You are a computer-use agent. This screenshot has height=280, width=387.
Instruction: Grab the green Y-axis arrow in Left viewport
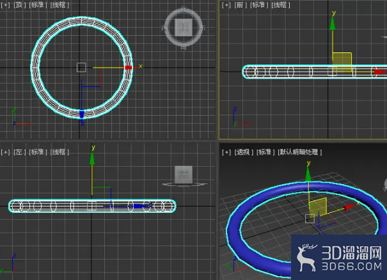click(92, 159)
